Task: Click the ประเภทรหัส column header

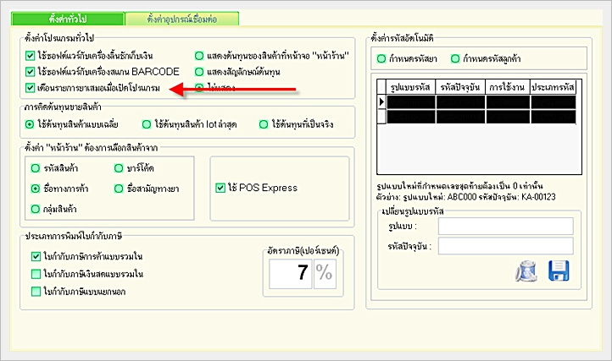Action: (x=553, y=87)
